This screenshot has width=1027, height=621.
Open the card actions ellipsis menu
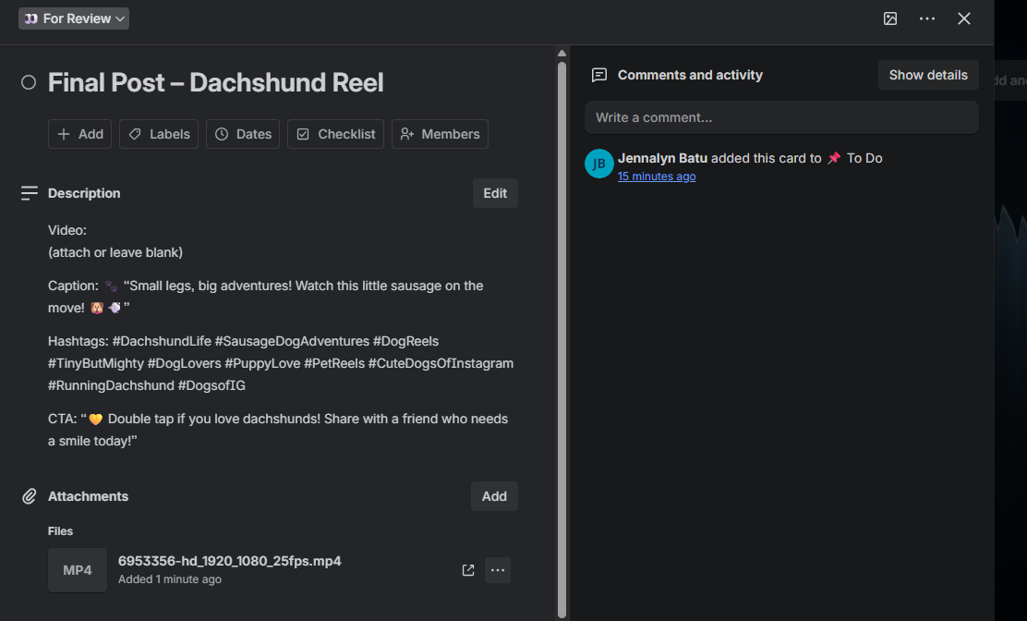(x=926, y=18)
